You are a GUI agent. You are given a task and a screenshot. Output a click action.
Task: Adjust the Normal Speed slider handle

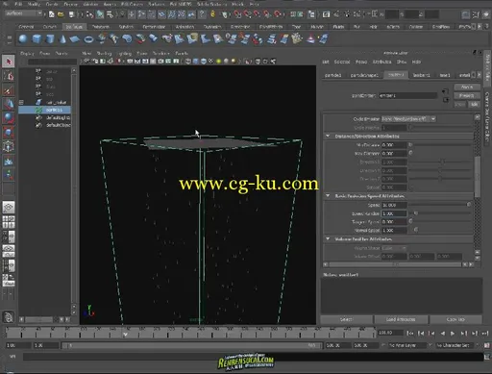(416, 230)
